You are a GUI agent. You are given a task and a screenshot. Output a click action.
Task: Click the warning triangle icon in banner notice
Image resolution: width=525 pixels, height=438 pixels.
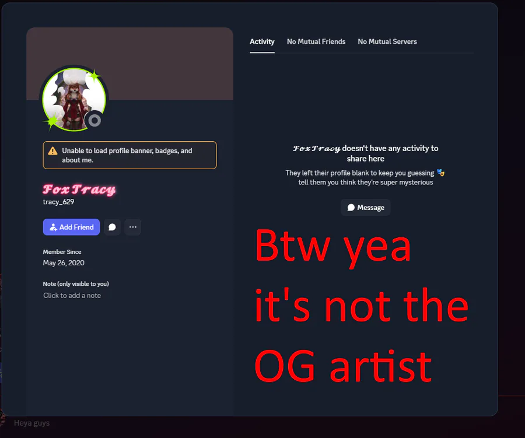pos(52,151)
